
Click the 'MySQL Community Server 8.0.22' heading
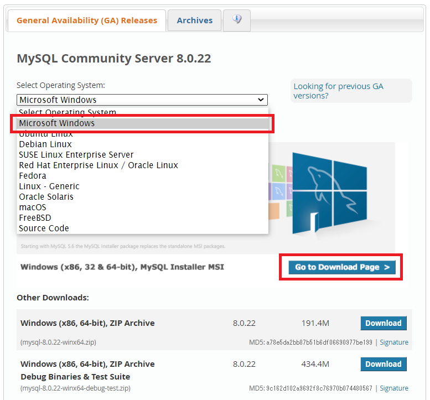[114, 59]
